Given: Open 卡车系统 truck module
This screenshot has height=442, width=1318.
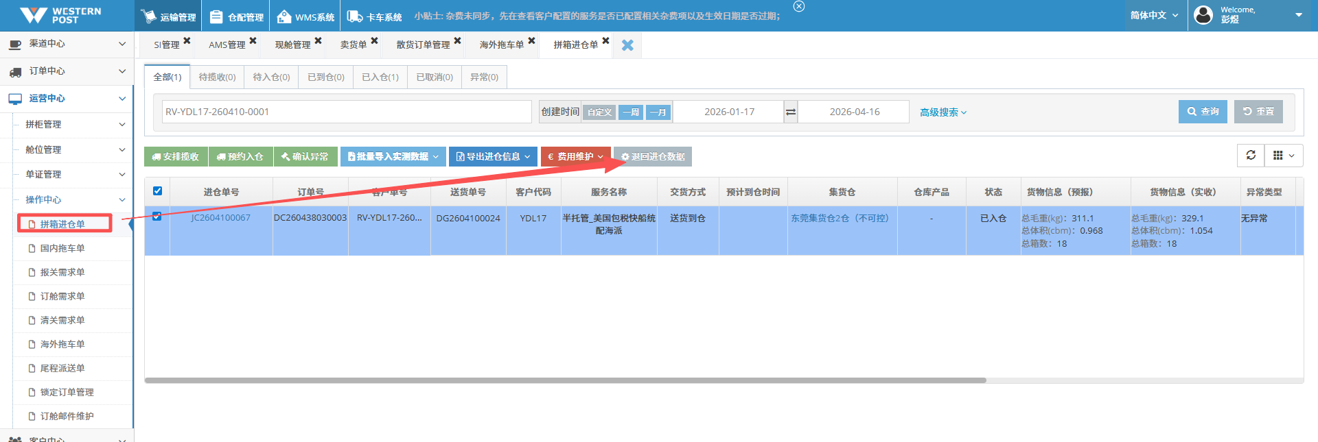Looking at the screenshot, I should [374, 16].
